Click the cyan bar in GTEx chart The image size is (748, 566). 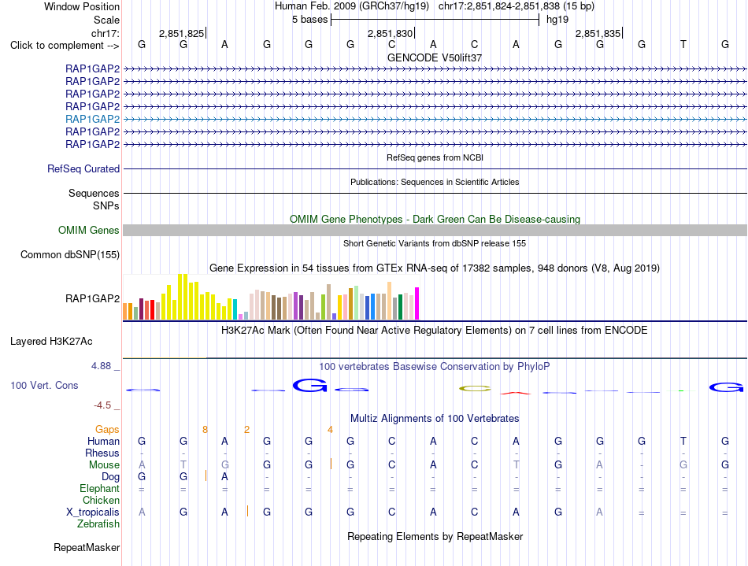[235, 309]
